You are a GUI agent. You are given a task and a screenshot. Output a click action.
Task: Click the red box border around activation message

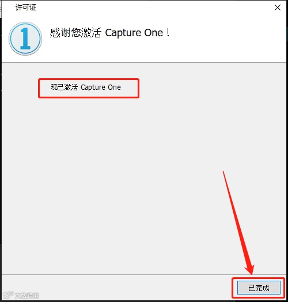[89, 79]
